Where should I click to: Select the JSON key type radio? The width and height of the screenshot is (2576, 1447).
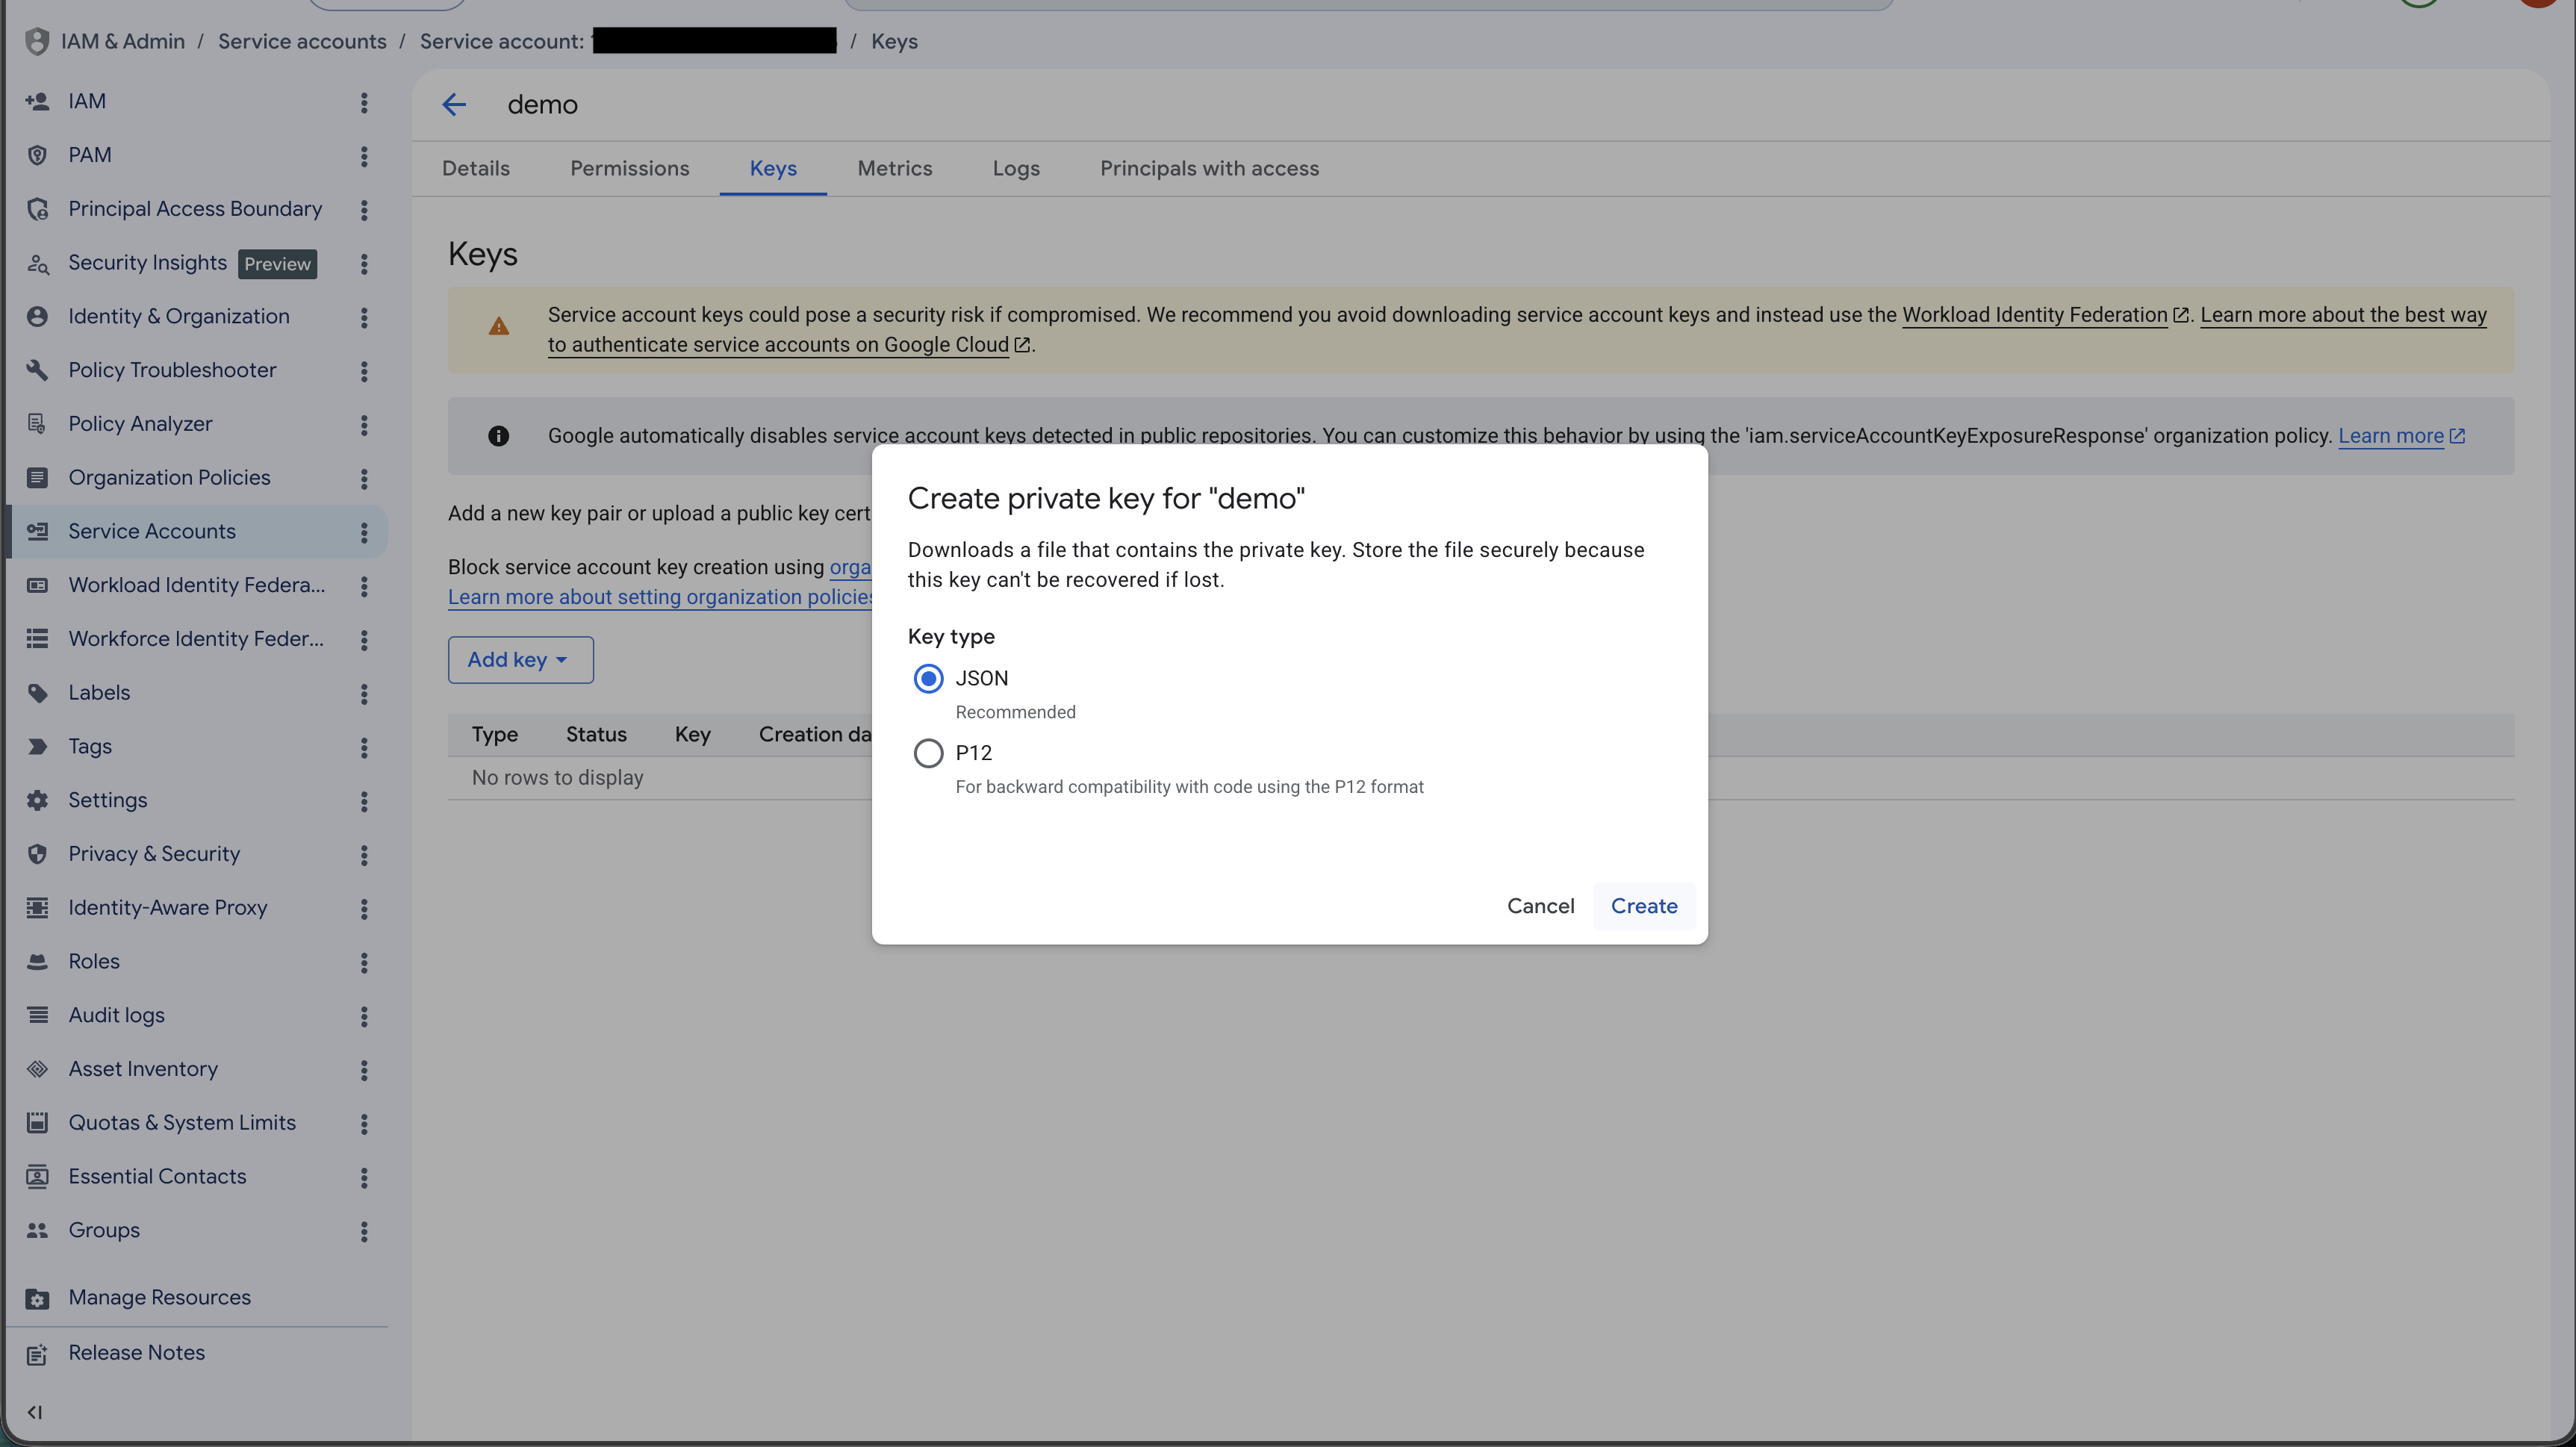point(928,679)
